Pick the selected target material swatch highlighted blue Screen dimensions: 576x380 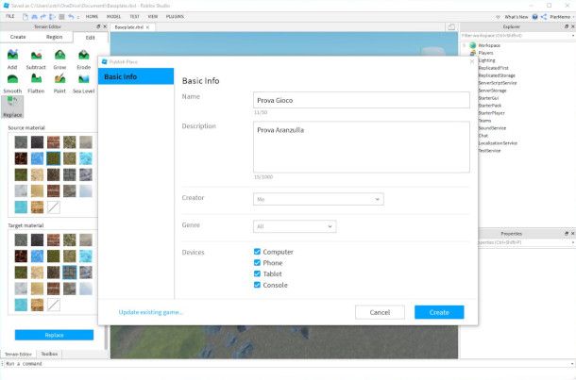tap(70, 273)
